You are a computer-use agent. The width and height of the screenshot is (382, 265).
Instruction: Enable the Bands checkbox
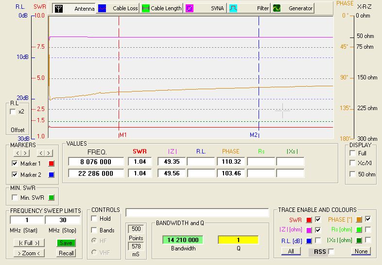pyautogui.click(x=94, y=230)
